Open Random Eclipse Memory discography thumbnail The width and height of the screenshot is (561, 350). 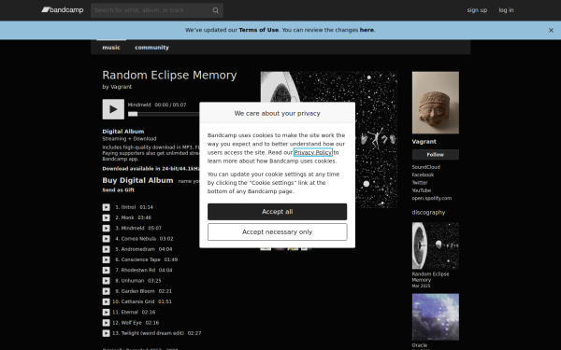point(436,245)
